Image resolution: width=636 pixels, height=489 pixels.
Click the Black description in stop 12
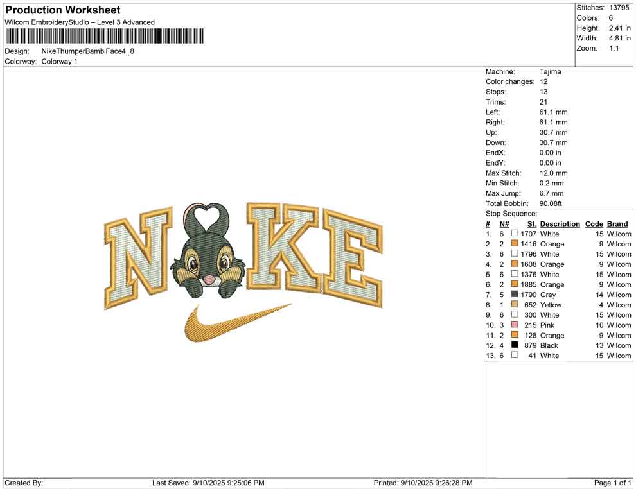pos(549,345)
